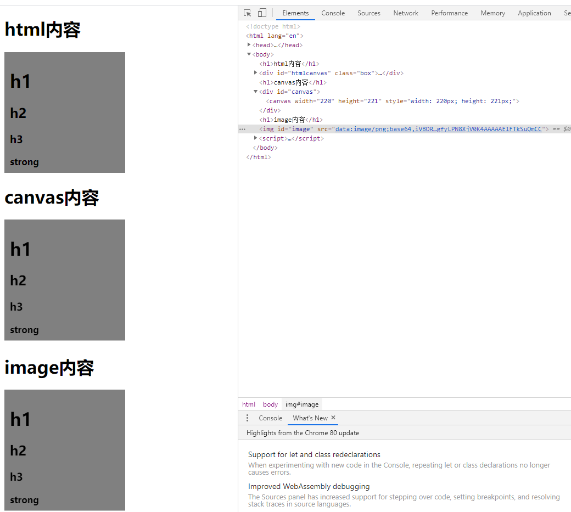Image resolution: width=571 pixels, height=512 pixels.
Task: Click strong text in the html内容 box
Action: click(24, 162)
